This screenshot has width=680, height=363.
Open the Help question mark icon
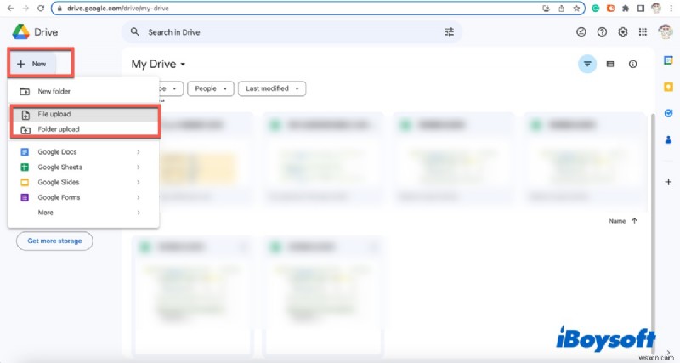602,31
